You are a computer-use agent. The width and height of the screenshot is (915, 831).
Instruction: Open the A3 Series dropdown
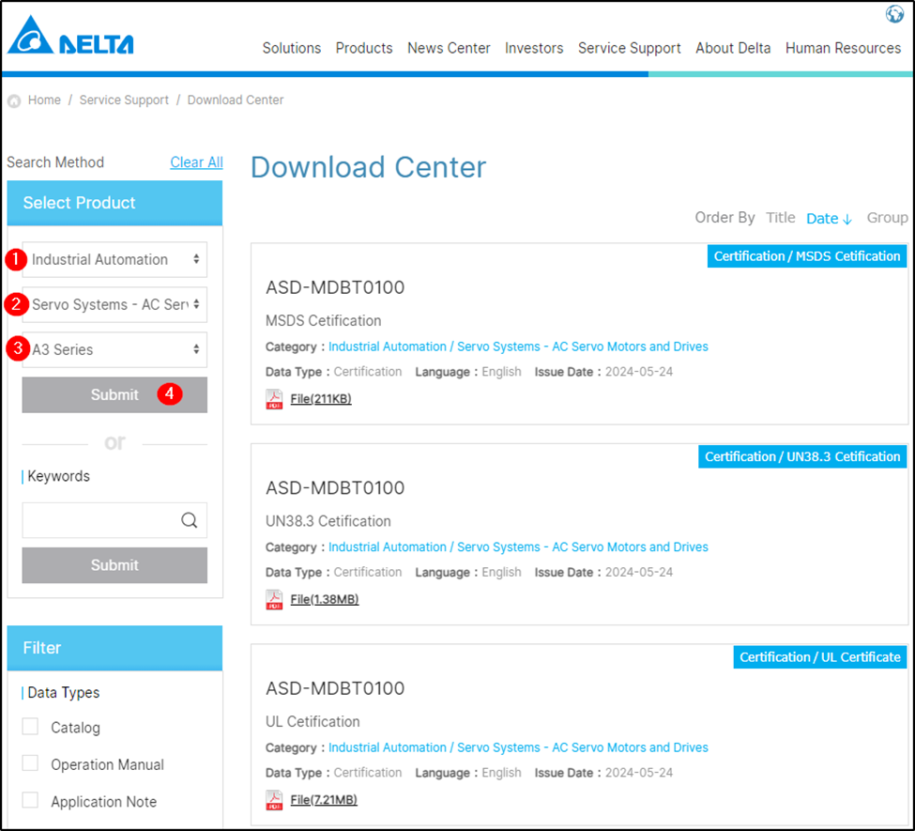(114, 349)
